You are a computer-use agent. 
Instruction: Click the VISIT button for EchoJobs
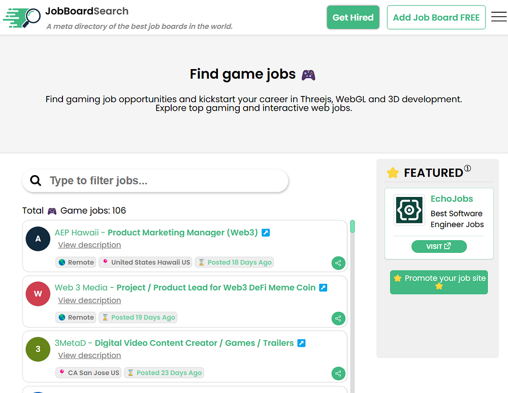click(439, 246)
